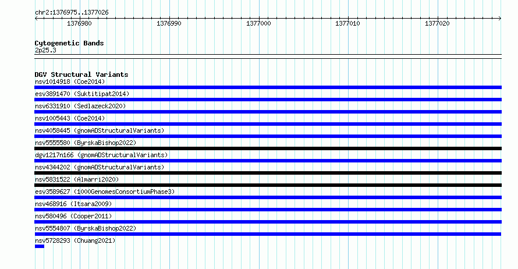Click the right arrow end of the ruler
The width and height of the screenshot is (518, 269).
click(x=500, y=19)
